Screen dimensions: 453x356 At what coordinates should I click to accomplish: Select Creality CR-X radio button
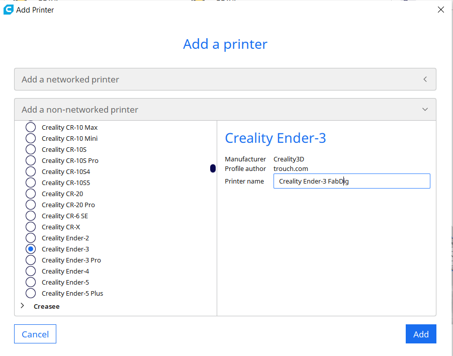[x=31, y=227]
